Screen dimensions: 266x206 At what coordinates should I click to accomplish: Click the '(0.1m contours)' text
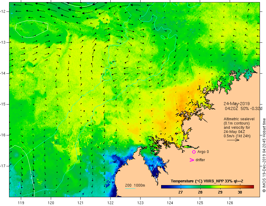pos(236,123)
